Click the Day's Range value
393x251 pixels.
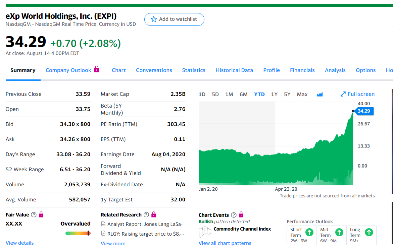tap(73, 154)
